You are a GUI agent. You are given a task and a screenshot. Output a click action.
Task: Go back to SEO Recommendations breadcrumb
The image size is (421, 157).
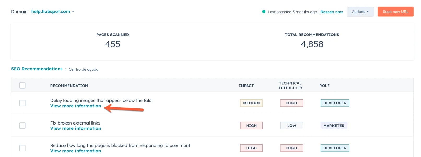pyautogui.click(x=37, y=69)
